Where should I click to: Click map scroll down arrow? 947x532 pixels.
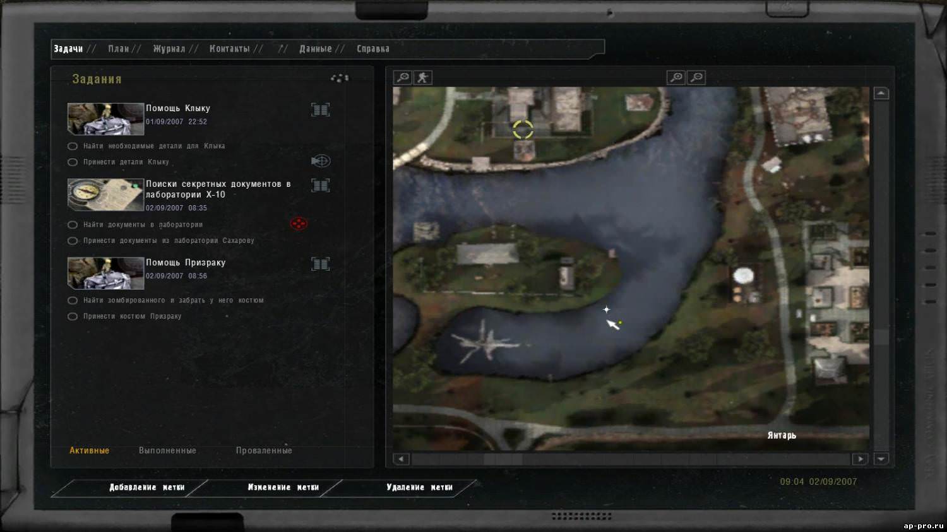click(881, 459)
